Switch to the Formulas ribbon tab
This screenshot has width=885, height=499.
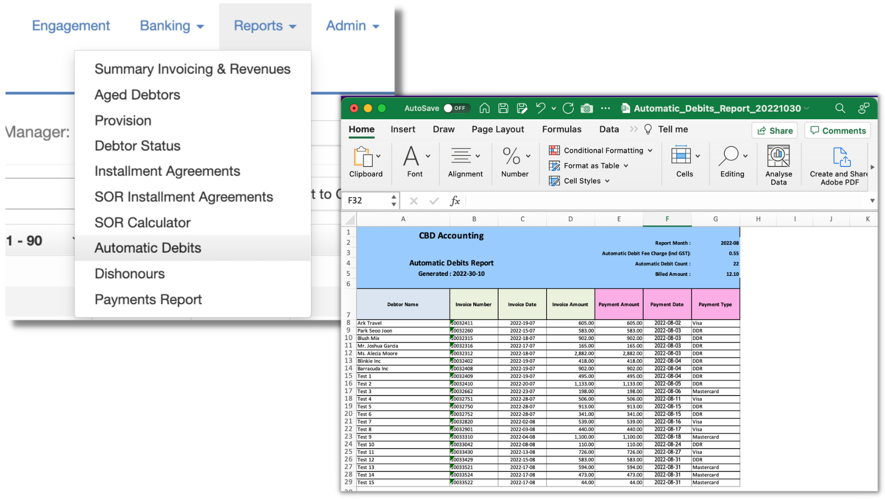[x=561, y=129]
